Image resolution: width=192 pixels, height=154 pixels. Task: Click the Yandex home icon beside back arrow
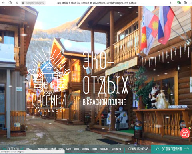tap(10, 3)
